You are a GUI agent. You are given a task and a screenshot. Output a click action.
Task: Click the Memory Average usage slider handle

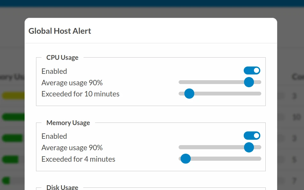[x=249, y=147]
